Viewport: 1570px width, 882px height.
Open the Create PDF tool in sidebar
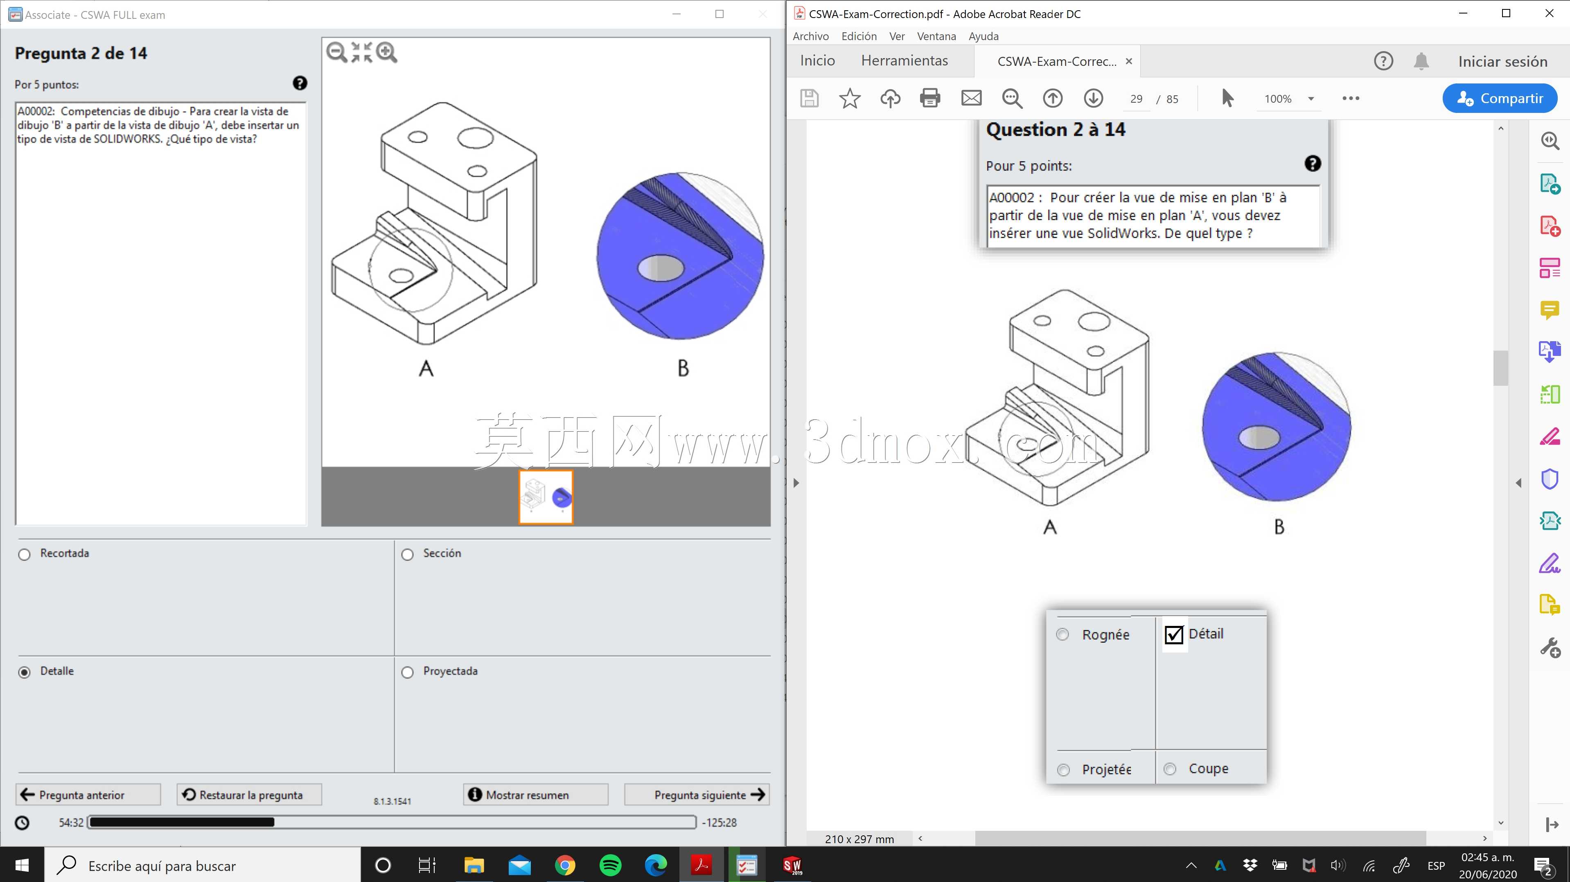(x=1550, y=226)
